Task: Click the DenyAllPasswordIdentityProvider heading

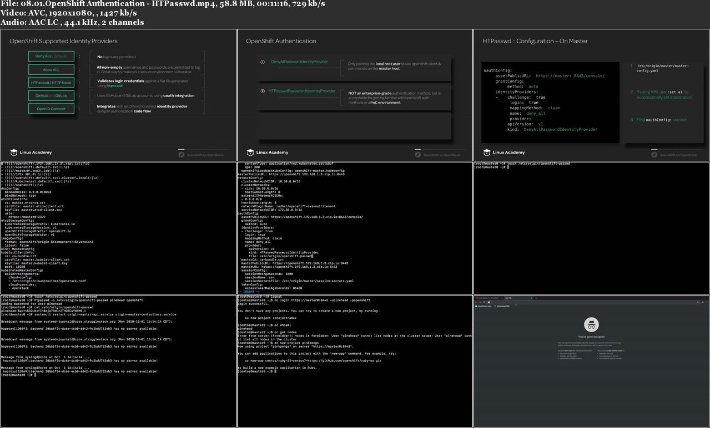Action: pos(299,62)
